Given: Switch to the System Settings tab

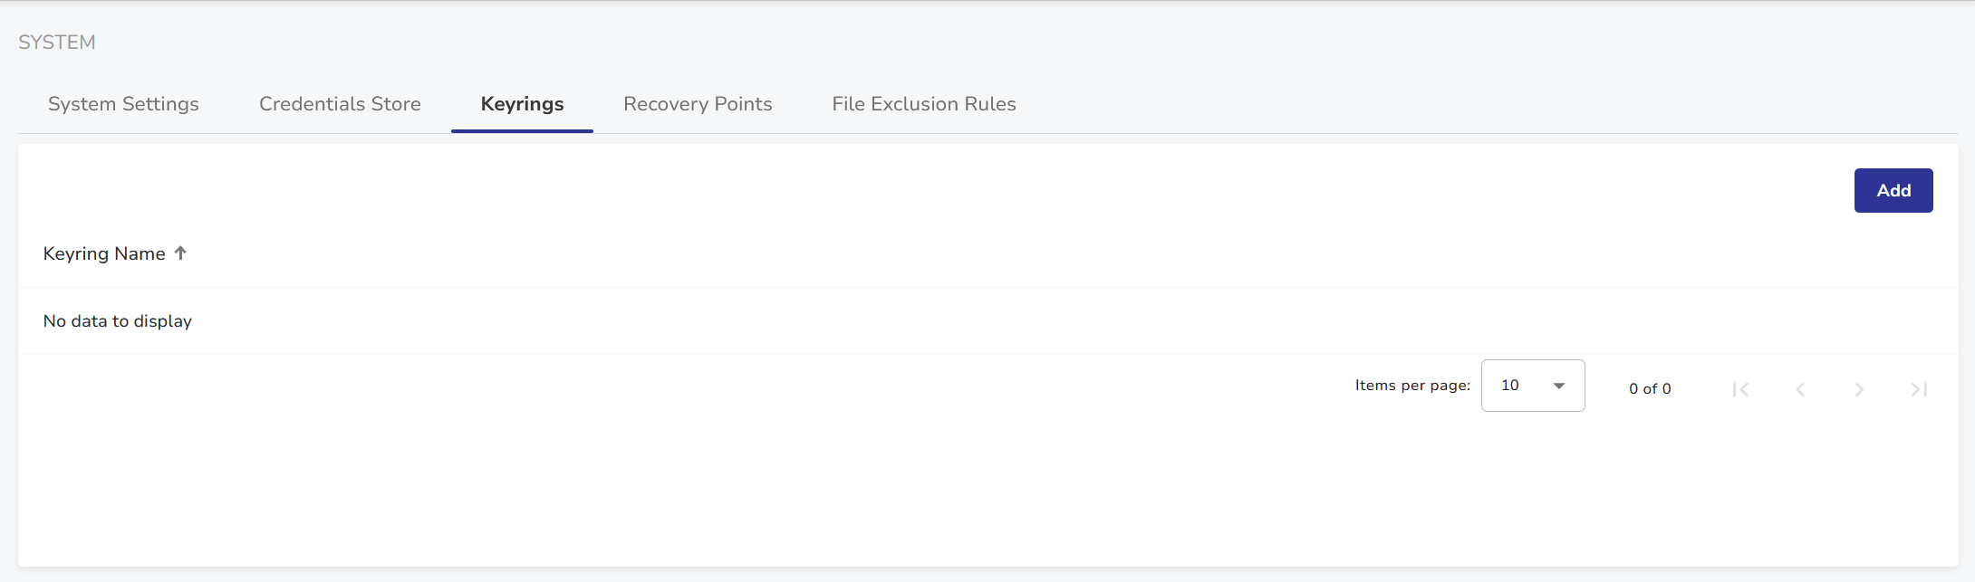Looking at the screenshot, I should click(x=123, y=104).
